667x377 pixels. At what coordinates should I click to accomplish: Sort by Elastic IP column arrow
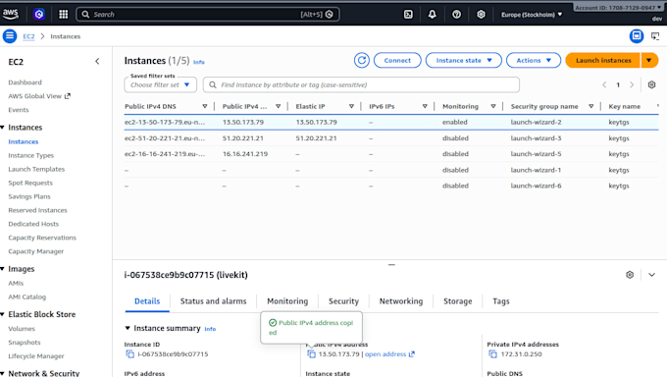click(x=351, y=106)
